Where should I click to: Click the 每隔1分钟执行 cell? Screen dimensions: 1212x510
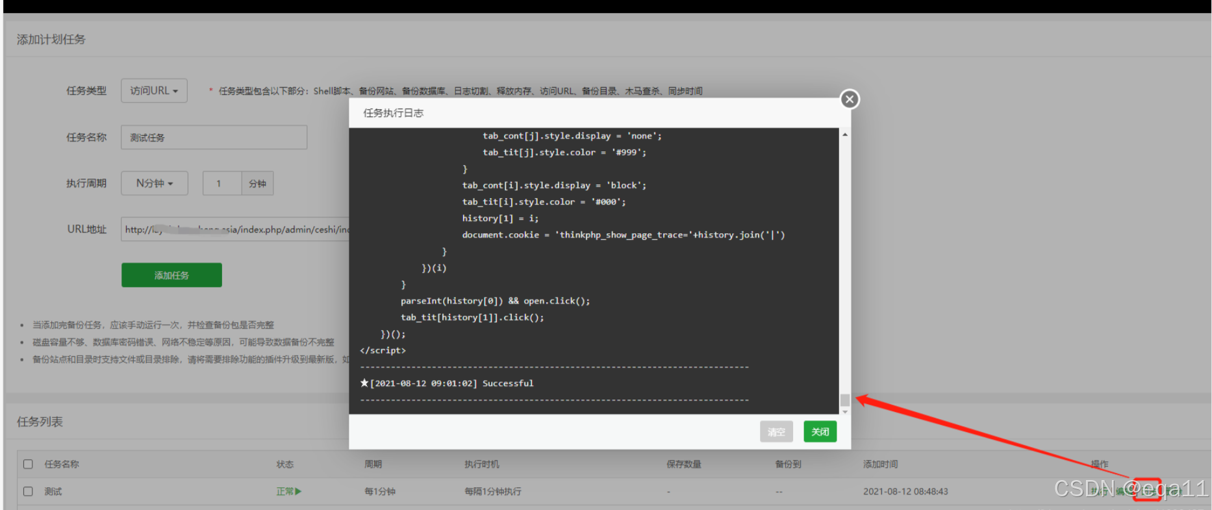[x=493, y=491]
